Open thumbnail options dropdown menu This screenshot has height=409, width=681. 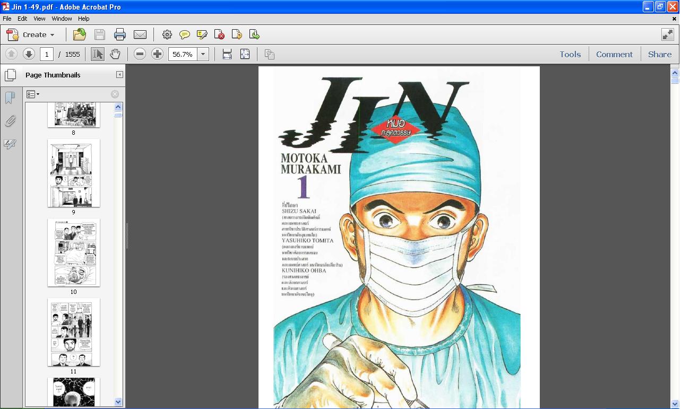tap(33, 94)
